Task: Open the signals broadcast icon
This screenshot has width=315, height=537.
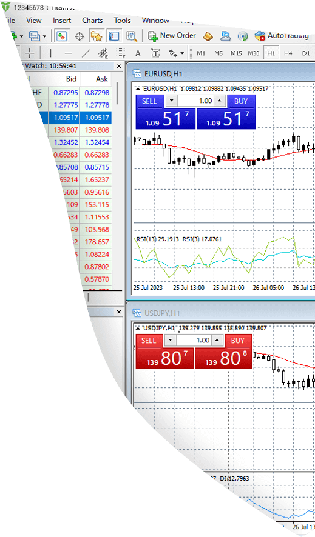Action: (x=243, y=36)
